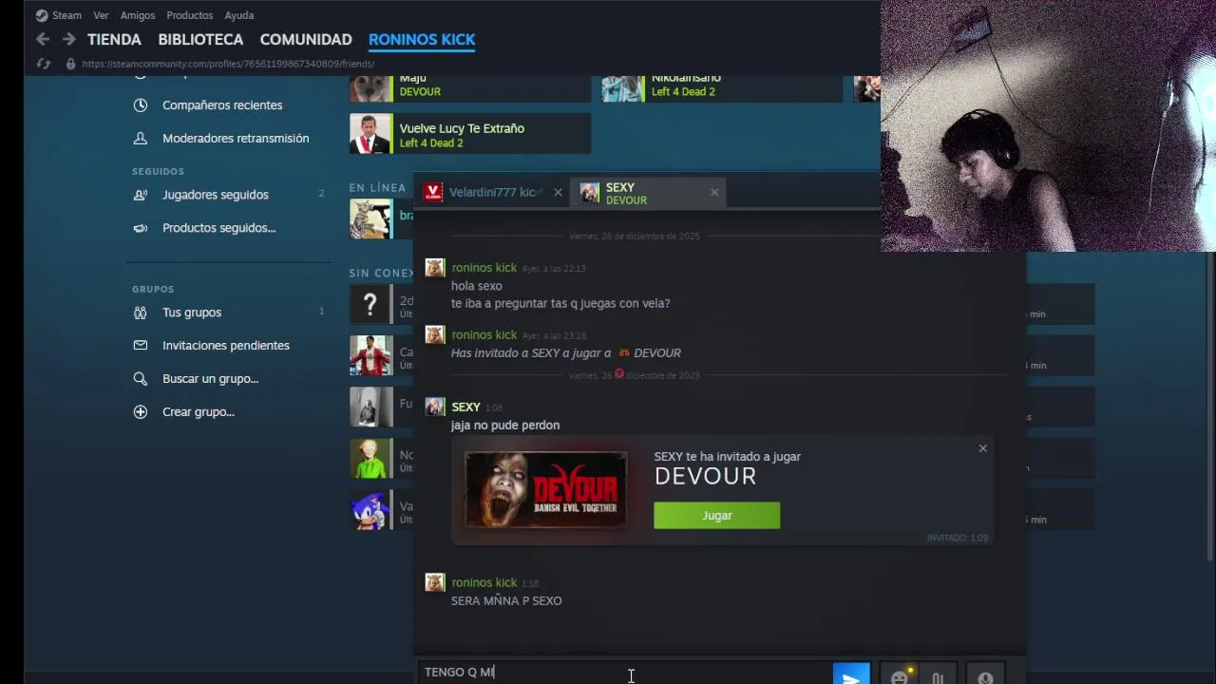
Task: Open Tus grupos
Action: point(192,313)
